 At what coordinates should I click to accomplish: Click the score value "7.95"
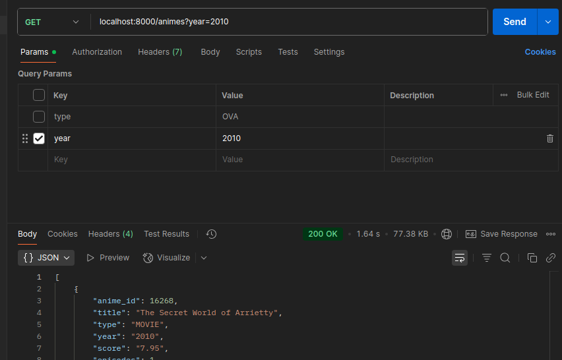tap(150, 348)
